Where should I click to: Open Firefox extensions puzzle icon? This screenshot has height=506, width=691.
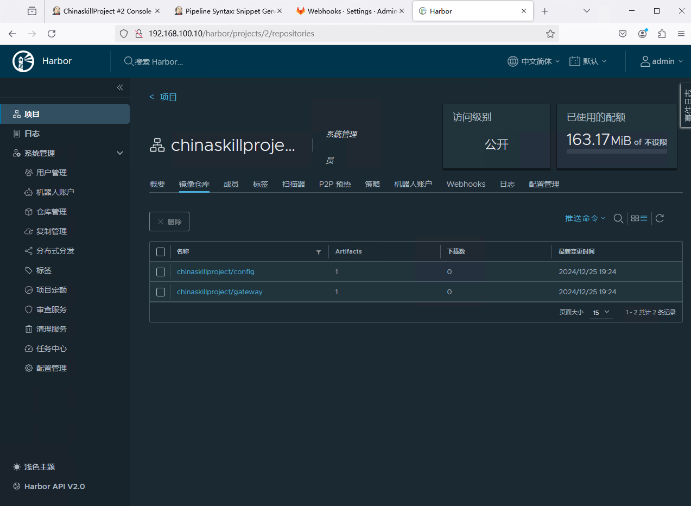pyautogui.click(x=662, y=34)
